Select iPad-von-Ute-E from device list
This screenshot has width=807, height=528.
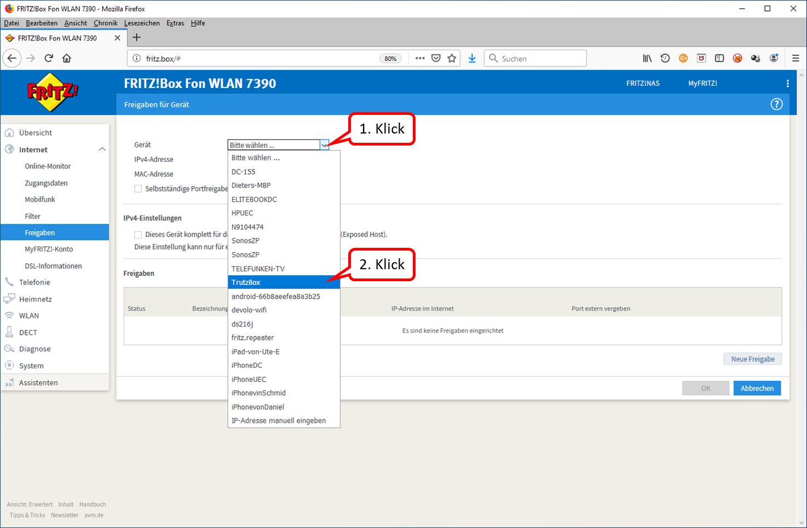[x=284, y=352]
